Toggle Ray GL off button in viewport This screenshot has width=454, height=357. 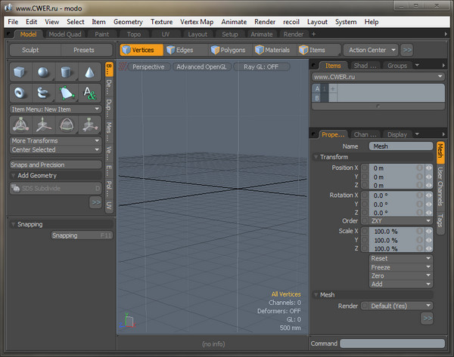(x=262, y=66)
